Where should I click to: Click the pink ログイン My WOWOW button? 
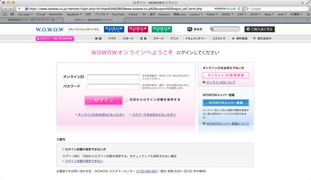55,38
